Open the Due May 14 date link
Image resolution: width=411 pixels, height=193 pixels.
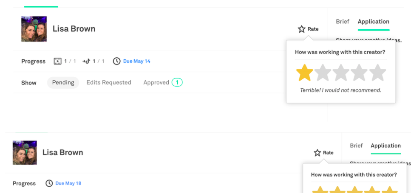[x=136, y=61]
